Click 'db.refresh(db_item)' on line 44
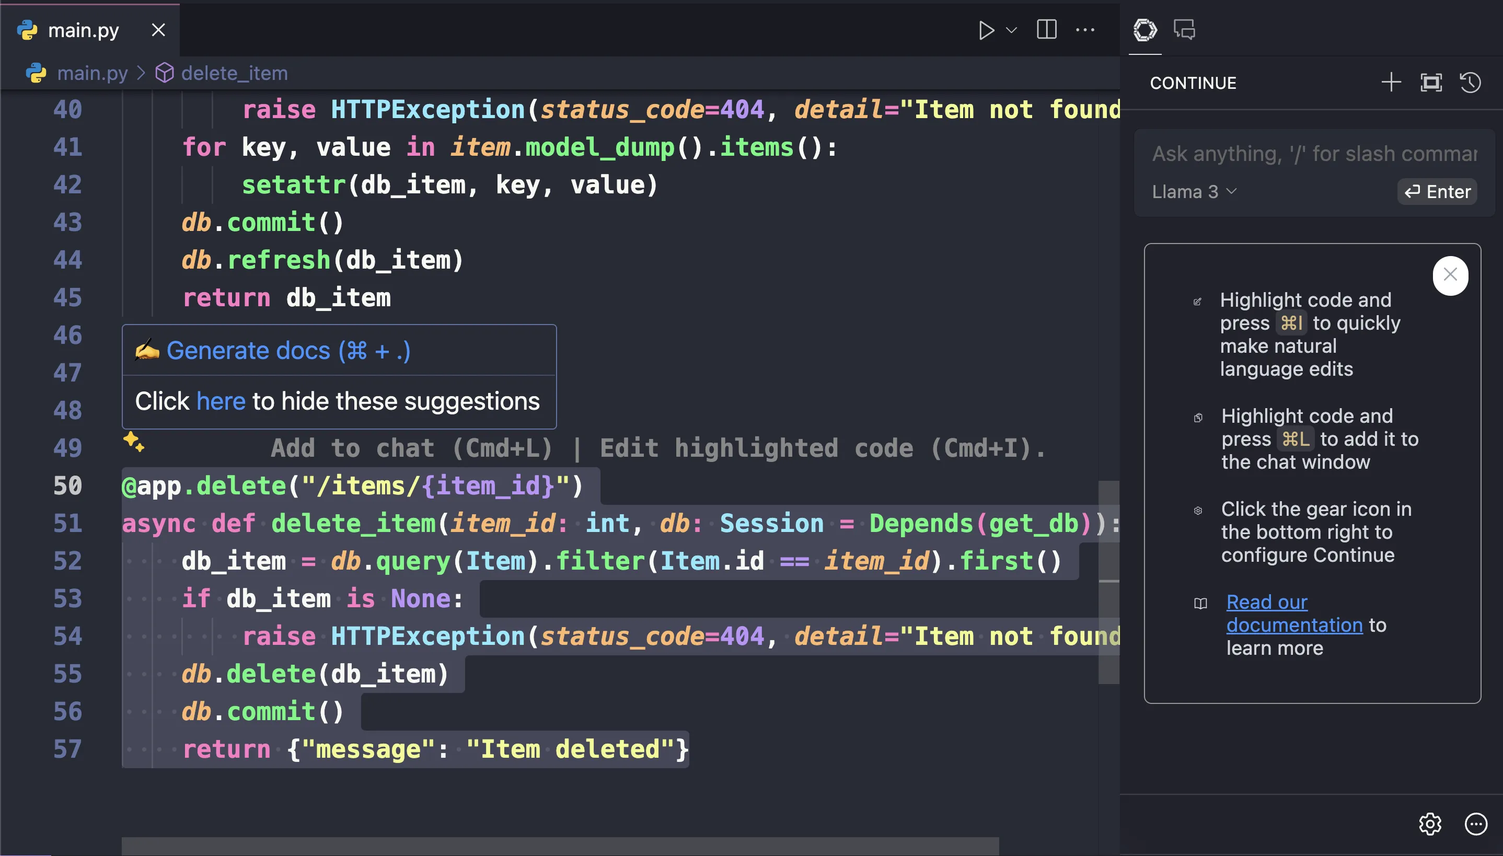Screen dimensions: 1503x856 pos(322,260)
